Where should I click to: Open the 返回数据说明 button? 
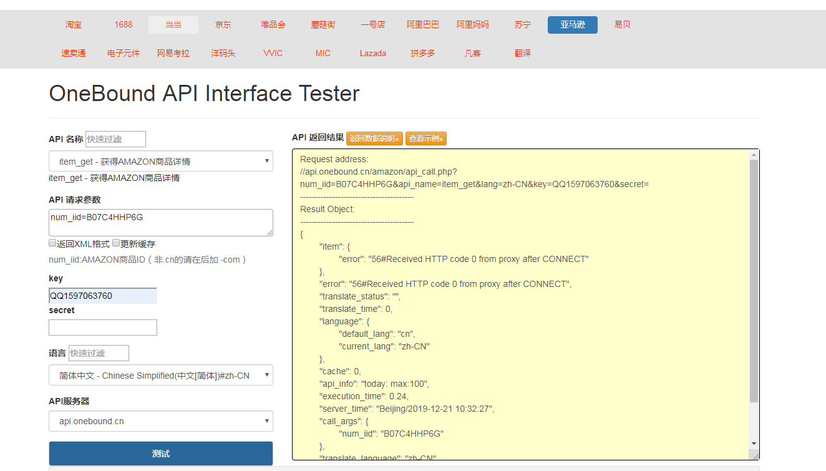pyautogui.click(x=374, y=138)
